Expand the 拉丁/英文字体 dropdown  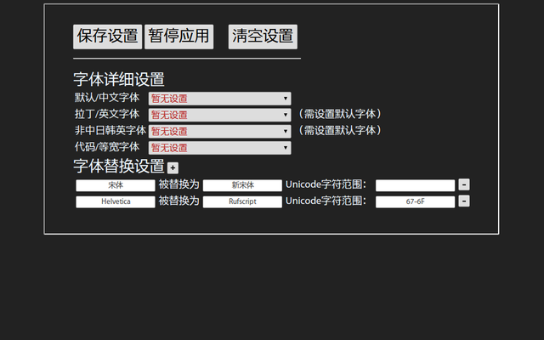click(219, 115)
